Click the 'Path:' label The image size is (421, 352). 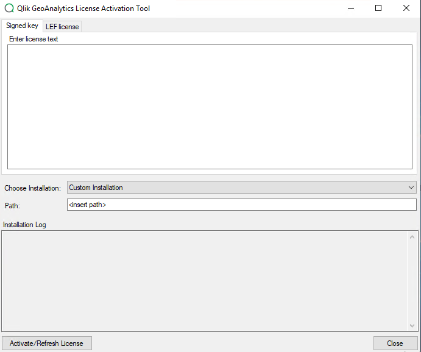[x=12, y=206]
